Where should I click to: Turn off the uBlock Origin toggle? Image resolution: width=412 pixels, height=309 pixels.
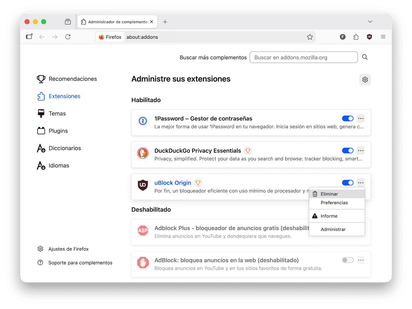(348, 183)
